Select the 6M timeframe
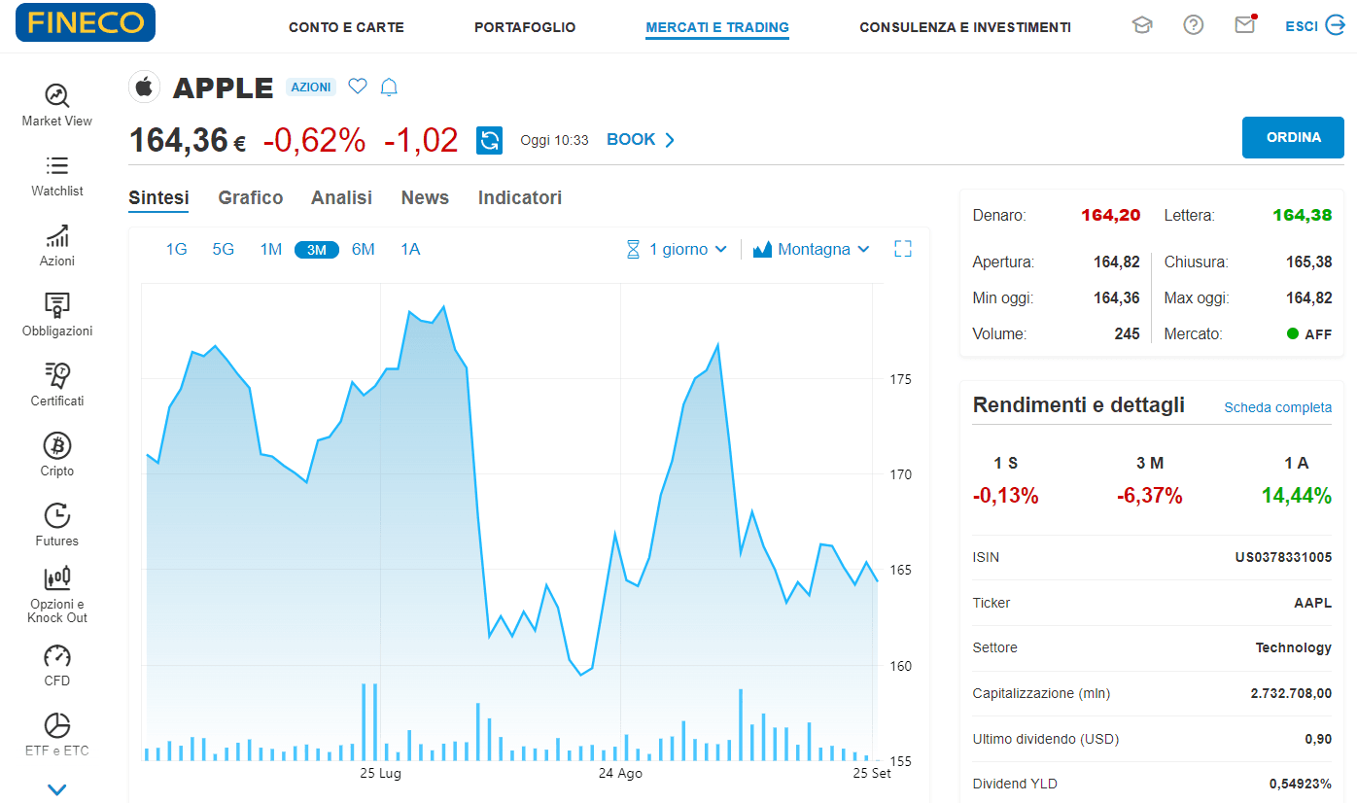 (x=363, y=249)
